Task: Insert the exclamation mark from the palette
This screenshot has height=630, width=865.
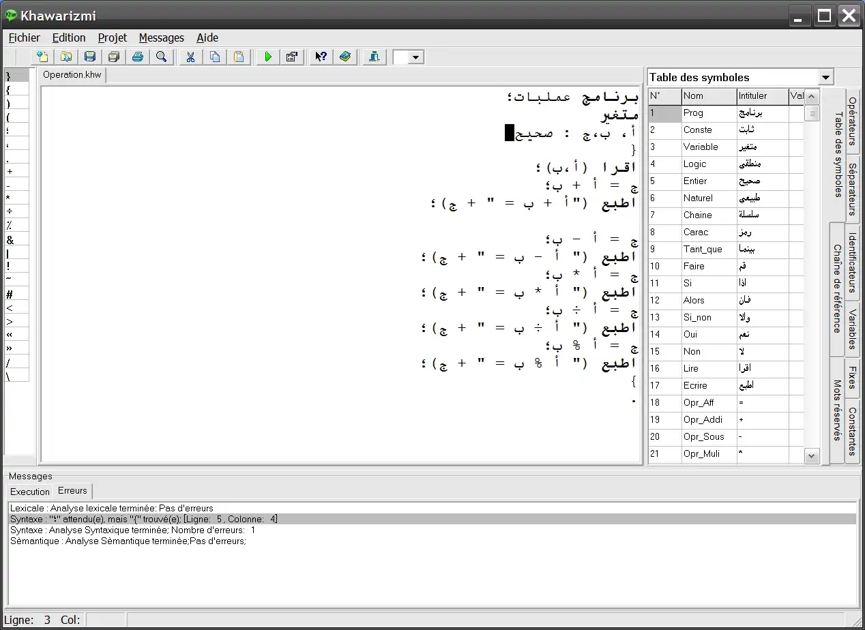Action: (16, 267)
